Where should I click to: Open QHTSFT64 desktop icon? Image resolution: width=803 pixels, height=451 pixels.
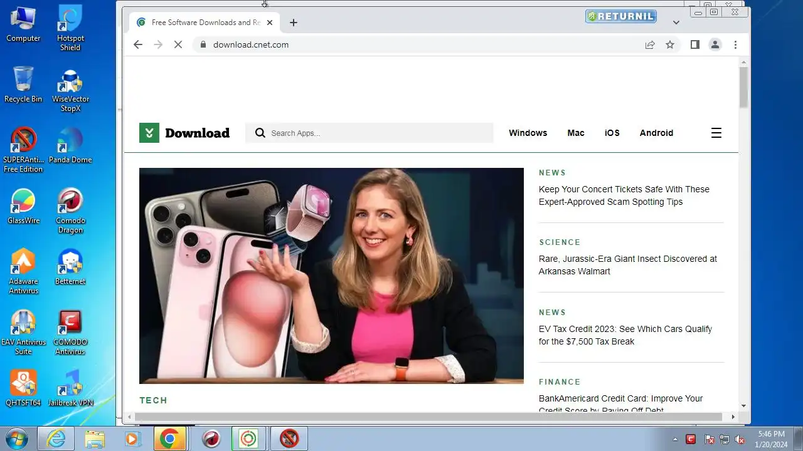(x=23, y=388)
